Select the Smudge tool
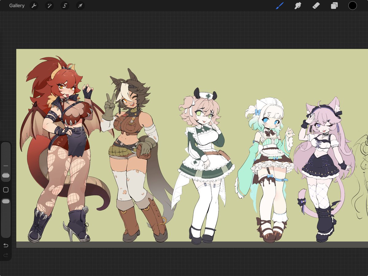 point(298,6)
